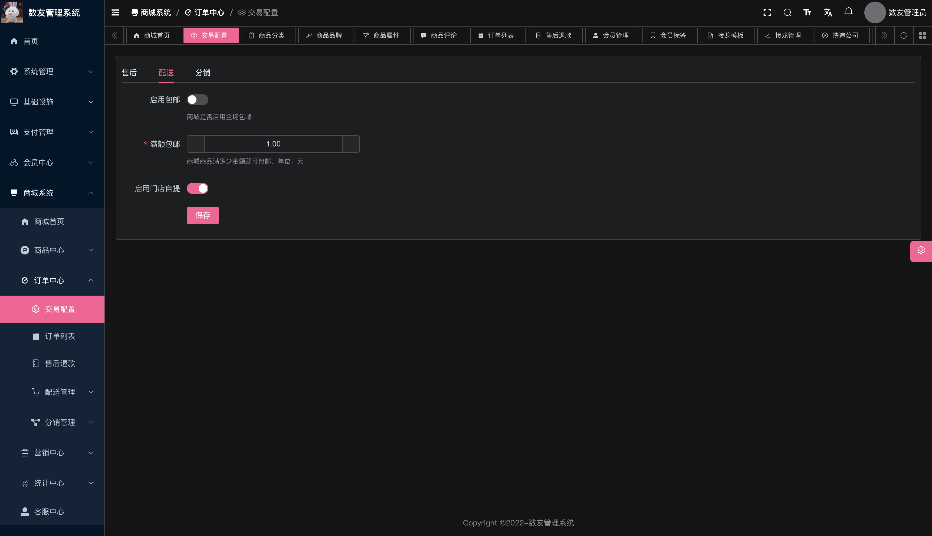Open the 售后退款 page tab
Screen dimensions: 932x536
555,35
